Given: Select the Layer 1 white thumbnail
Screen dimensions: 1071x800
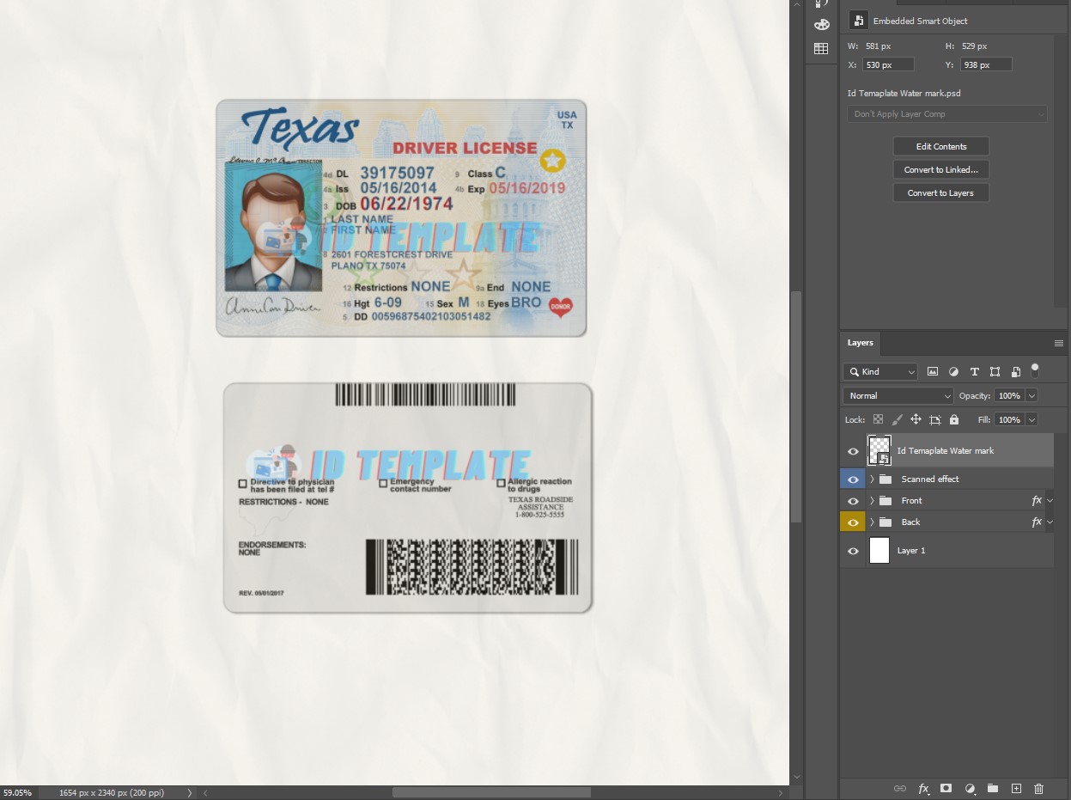Looking at the screenshot, I should [x=879, y=550].
